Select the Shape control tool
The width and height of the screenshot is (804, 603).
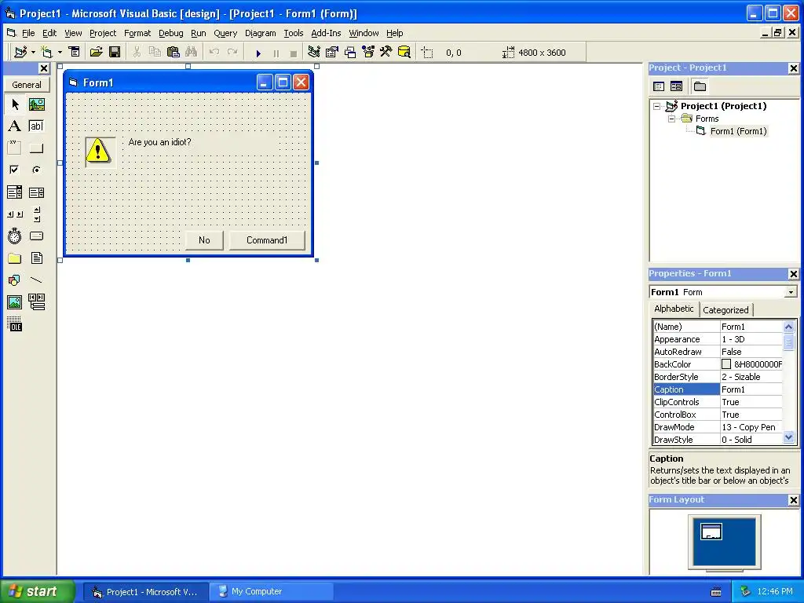[x=15, y=280]
